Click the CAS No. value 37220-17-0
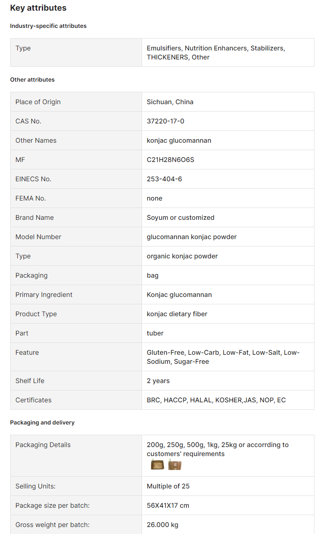Image resolution: width=323 pixels, height=534 pixels. click(x=165, y=121)
